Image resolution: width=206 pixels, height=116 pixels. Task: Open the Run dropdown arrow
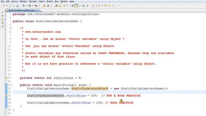coord(33,6)
